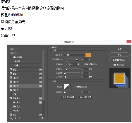Select the 外发光 row label
Screen dimensions: 132x123
16,111
